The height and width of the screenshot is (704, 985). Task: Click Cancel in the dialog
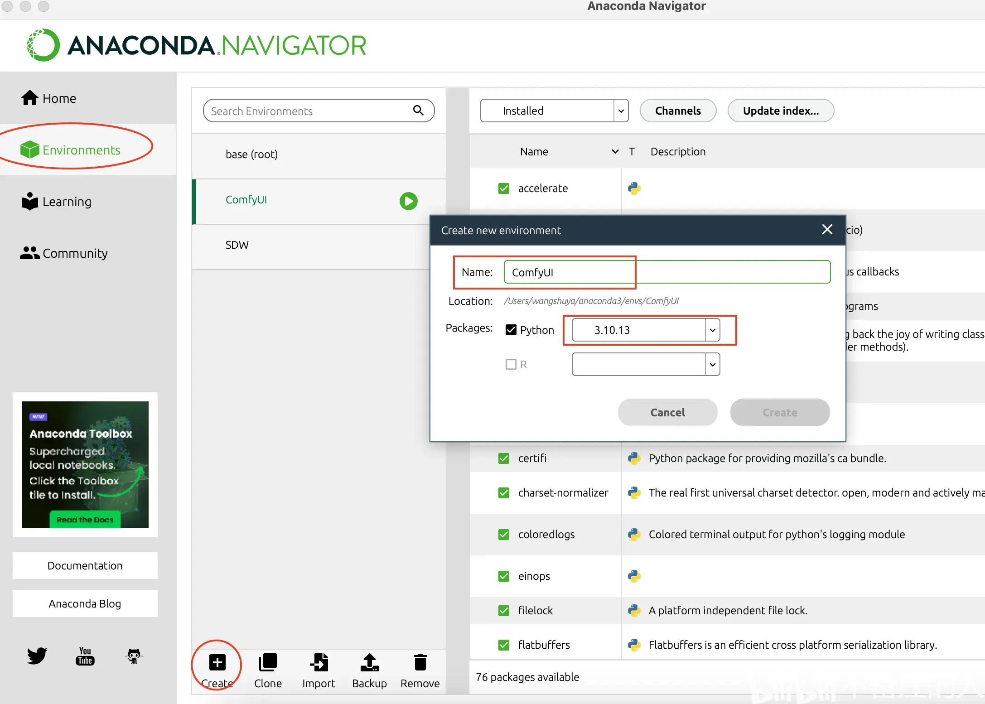(x=667, y=412)
